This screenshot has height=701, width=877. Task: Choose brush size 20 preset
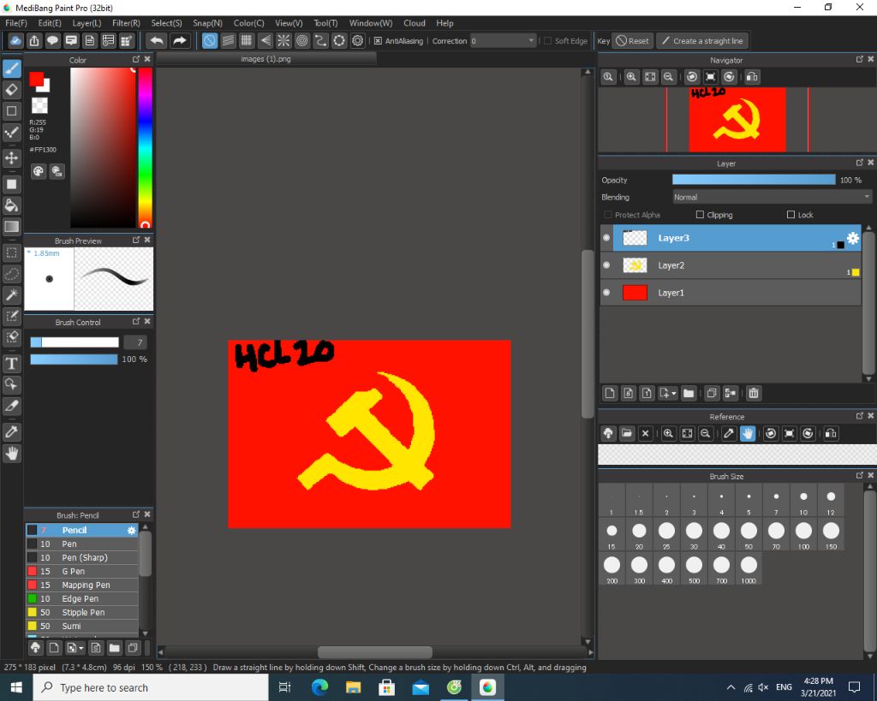click(x=639, y=534)
